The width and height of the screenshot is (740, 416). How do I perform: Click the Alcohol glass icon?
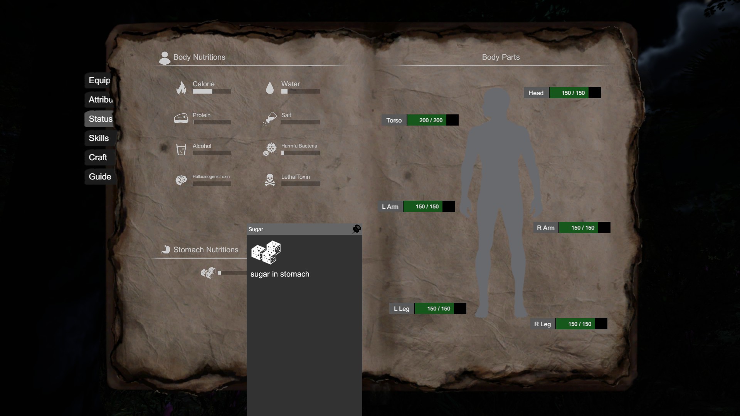pos(181,149)
